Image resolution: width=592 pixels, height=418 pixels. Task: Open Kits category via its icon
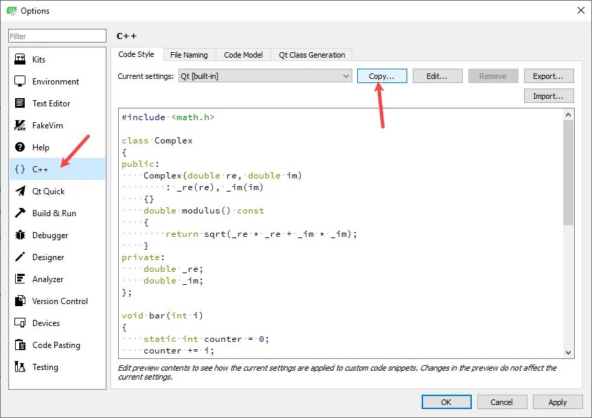point(20,59)
